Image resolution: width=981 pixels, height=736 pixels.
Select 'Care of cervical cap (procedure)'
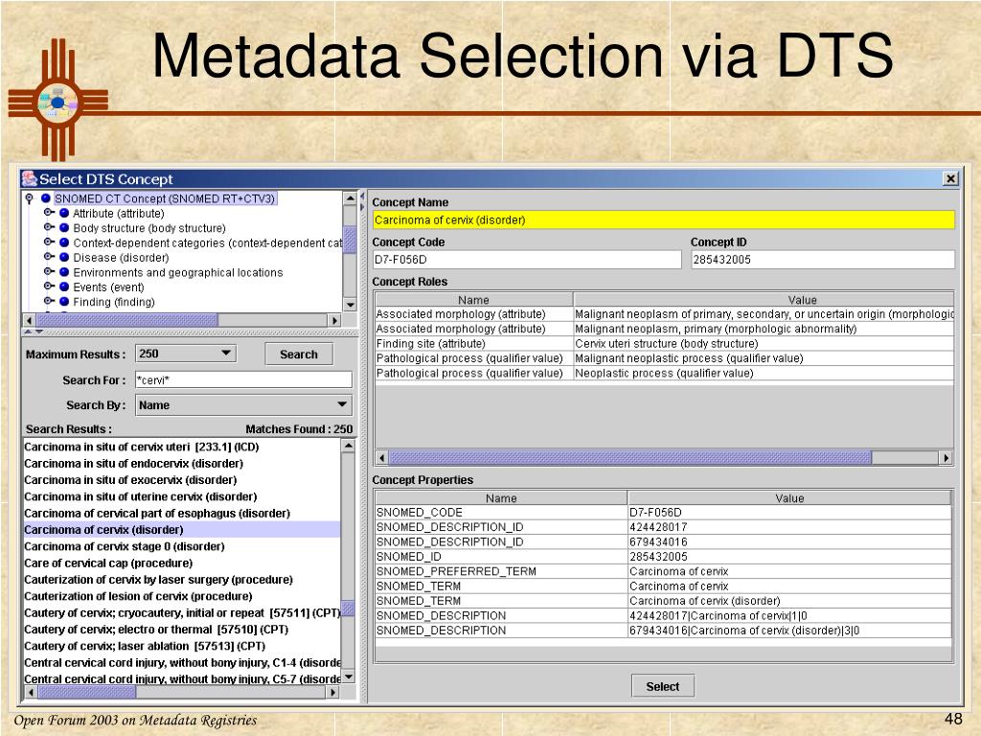pos(108,563)
